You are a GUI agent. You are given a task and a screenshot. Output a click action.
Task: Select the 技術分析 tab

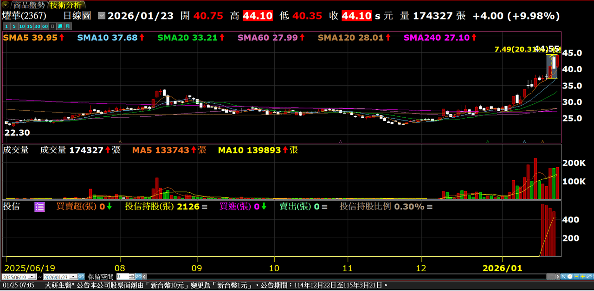66,5
